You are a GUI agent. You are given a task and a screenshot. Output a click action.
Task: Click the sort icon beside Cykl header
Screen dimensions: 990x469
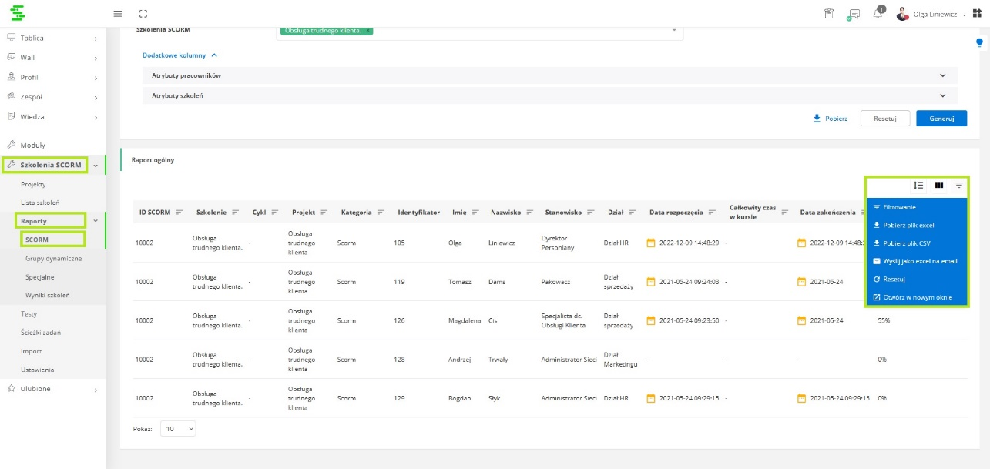[x=275, y=212]
